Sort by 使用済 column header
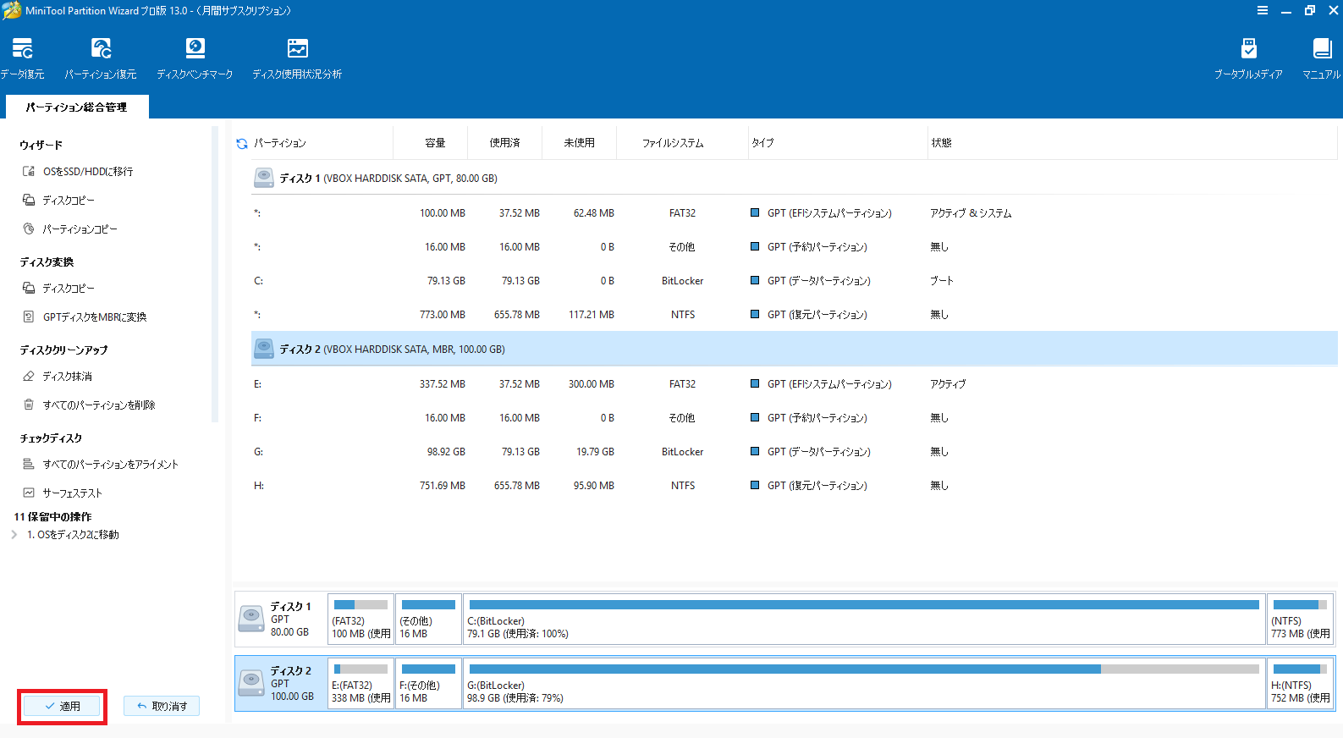Viewport: 1343px width, 738px height. pyautogui.click(x=504, y=143)
